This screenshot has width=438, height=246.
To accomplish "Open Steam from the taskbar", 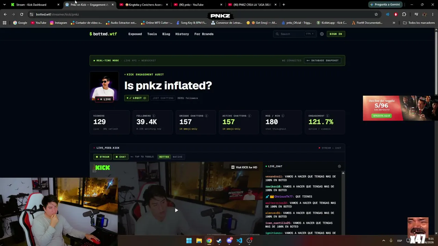I will click(x=219, y=241).
